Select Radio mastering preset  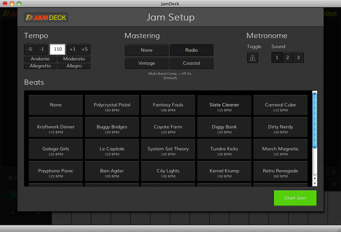coord(191,50)
